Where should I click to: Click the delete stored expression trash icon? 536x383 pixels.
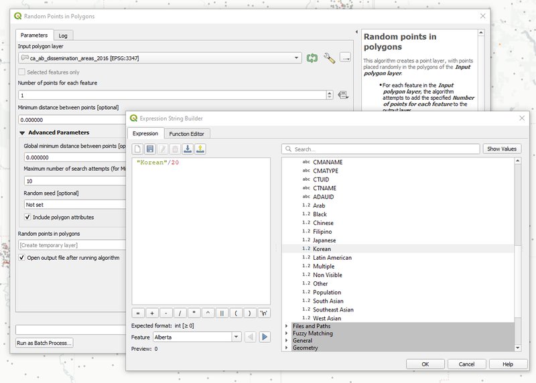tap(175, 149)
